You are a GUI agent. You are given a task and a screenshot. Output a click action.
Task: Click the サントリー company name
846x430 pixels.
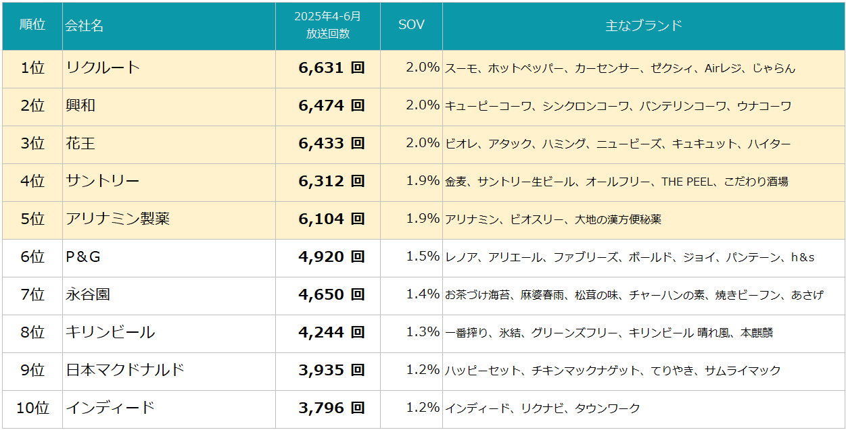tap(103, 181)
